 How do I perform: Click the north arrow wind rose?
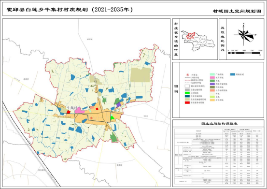244,34
